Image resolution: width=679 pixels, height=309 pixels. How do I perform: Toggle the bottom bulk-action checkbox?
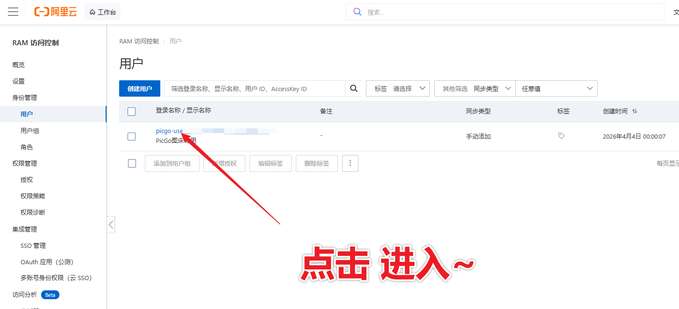coord(132,163)
